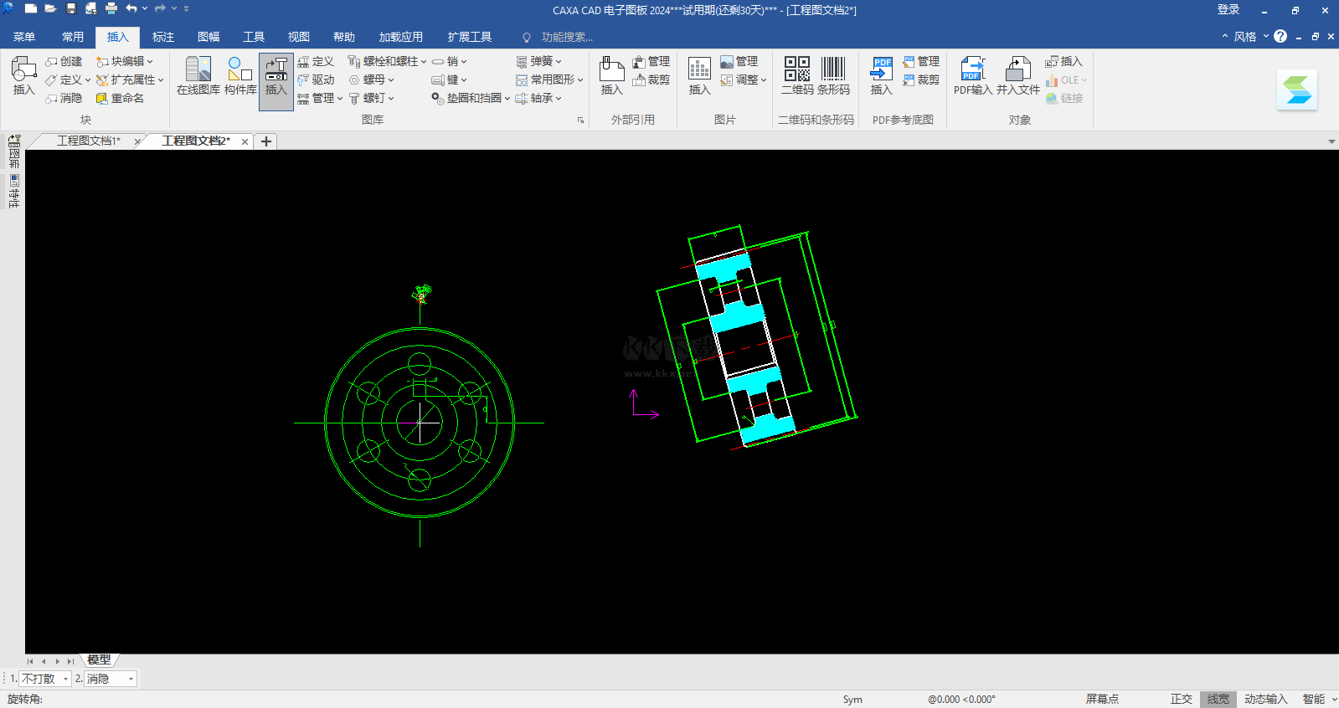The height and width of the screenshot is (708, 1339).
Task: Click the picture insert (插入) icon
Action: tap(699, 75)
